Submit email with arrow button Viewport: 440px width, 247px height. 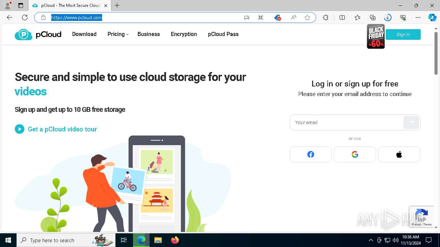click(x=411, y=122)
